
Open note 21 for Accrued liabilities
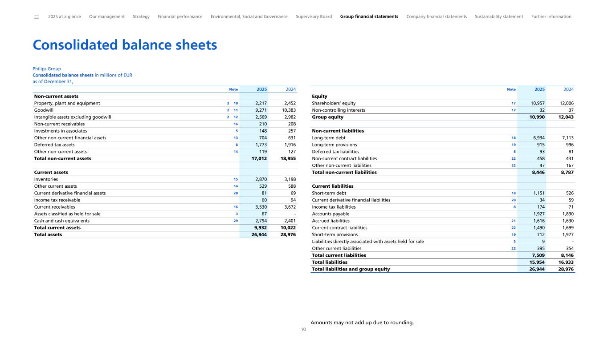[x=513, y=221]
